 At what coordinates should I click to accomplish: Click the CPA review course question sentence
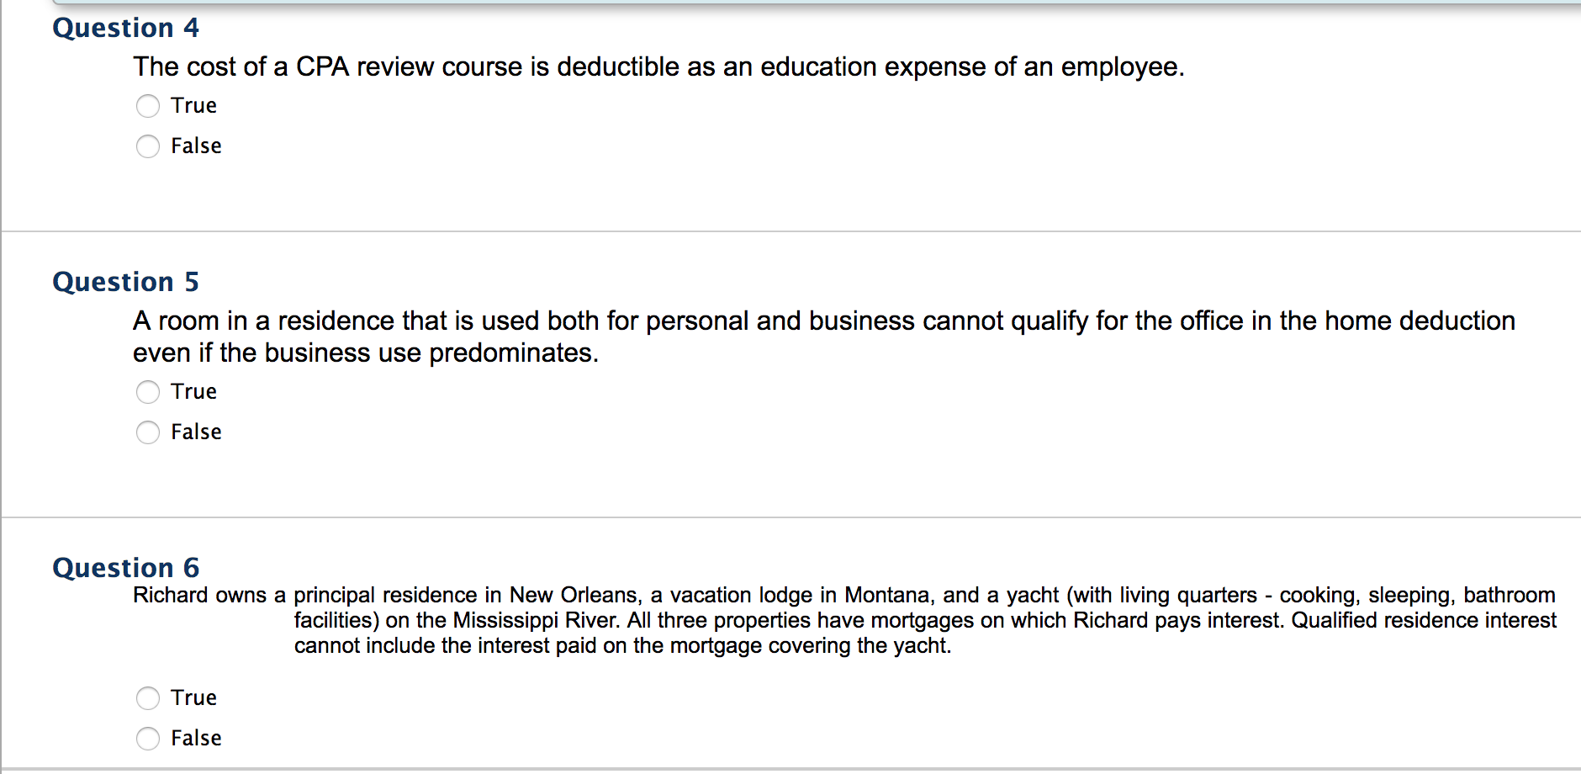(658, 67)
